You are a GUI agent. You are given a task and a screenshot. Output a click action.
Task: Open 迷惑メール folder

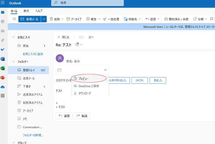point(28,78)
